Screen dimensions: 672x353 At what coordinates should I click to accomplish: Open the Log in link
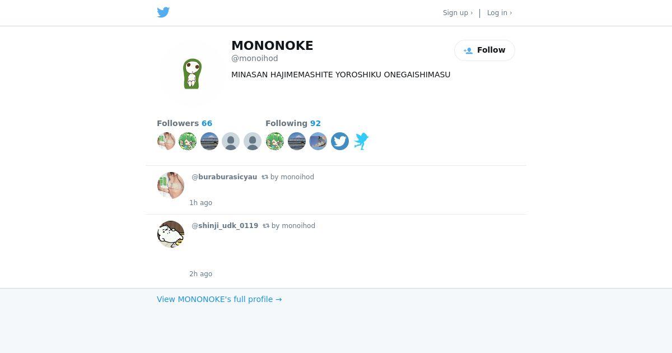[x=500, y=13]
